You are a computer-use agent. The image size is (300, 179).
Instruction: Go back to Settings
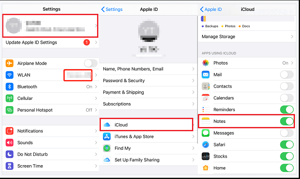point(112,9)
